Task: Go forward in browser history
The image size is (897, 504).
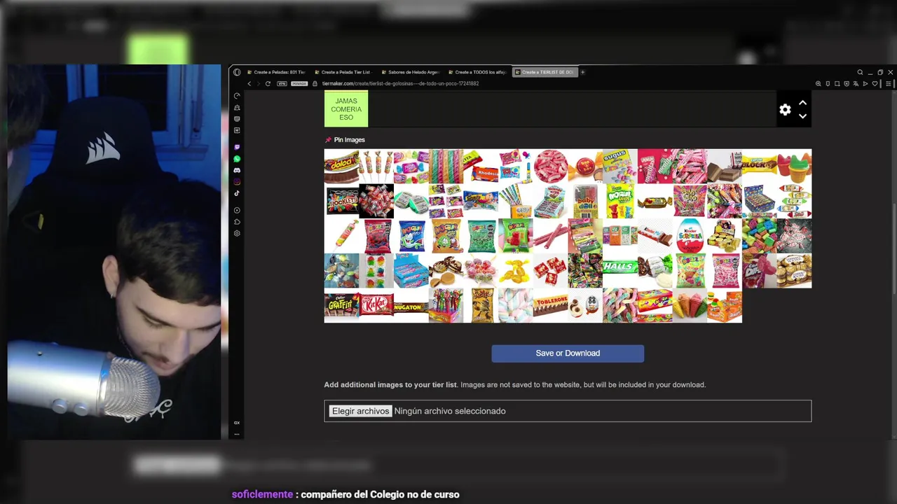Action: point(258,83)
